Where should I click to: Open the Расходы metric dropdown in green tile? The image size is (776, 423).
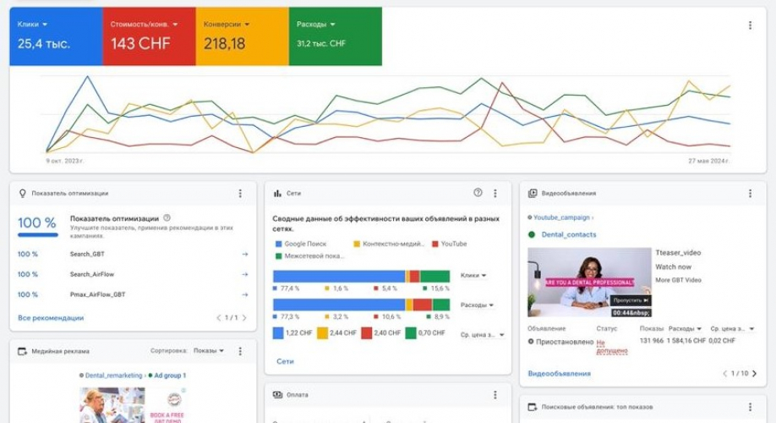tap(316, 25)
